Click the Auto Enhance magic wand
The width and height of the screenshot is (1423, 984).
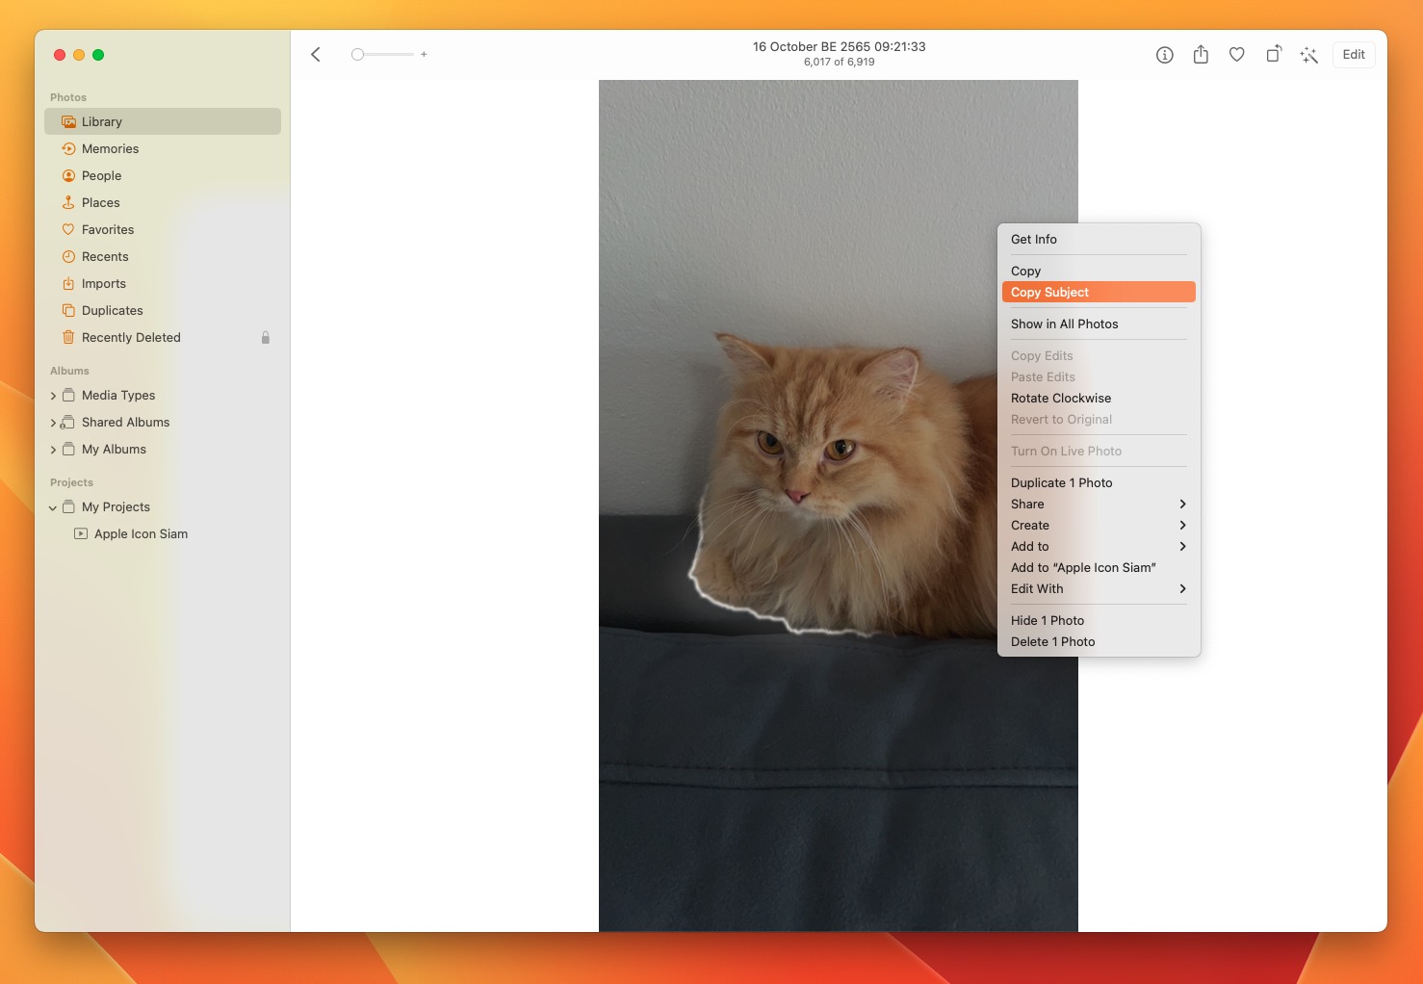coord(1308,55)
